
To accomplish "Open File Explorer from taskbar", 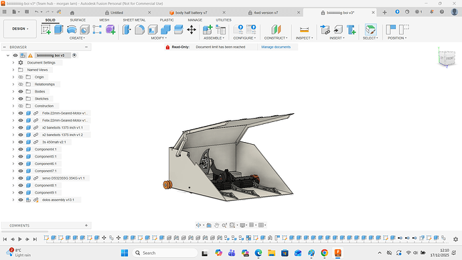I will (x=271, y=253).
